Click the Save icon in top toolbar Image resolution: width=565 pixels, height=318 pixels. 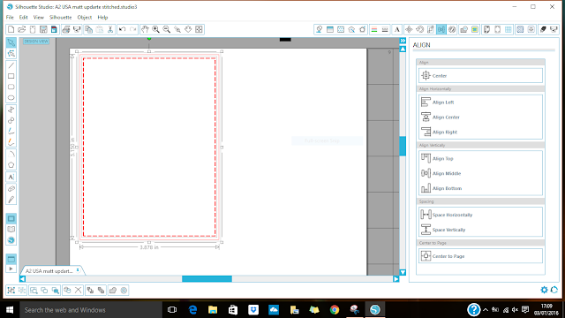coord(43,29)
